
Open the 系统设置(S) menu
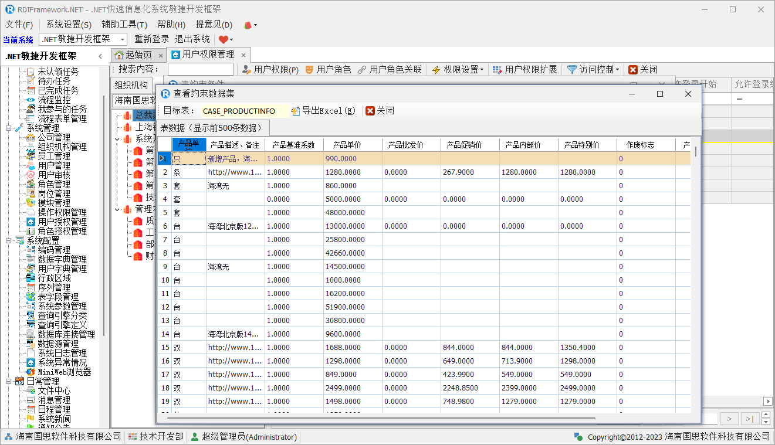69,25
